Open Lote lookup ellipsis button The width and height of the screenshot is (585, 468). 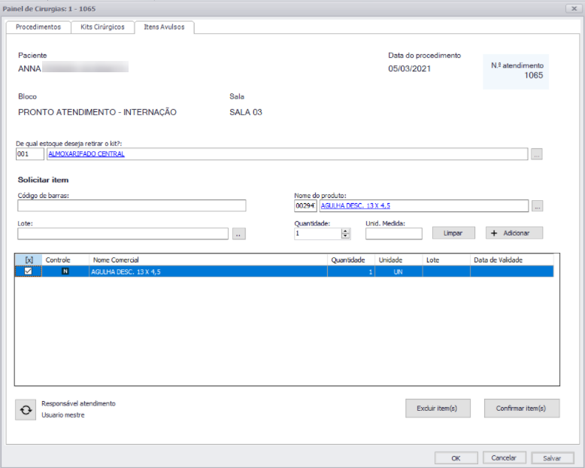click(x=239, y=234)
